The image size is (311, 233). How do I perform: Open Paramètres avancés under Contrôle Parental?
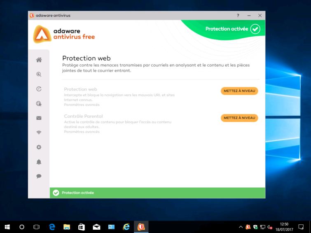click(x=82, y=132)
